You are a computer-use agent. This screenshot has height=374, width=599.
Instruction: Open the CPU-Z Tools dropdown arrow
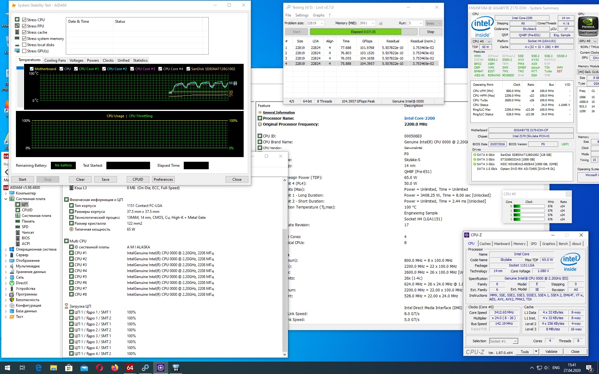tap(536, 352)
